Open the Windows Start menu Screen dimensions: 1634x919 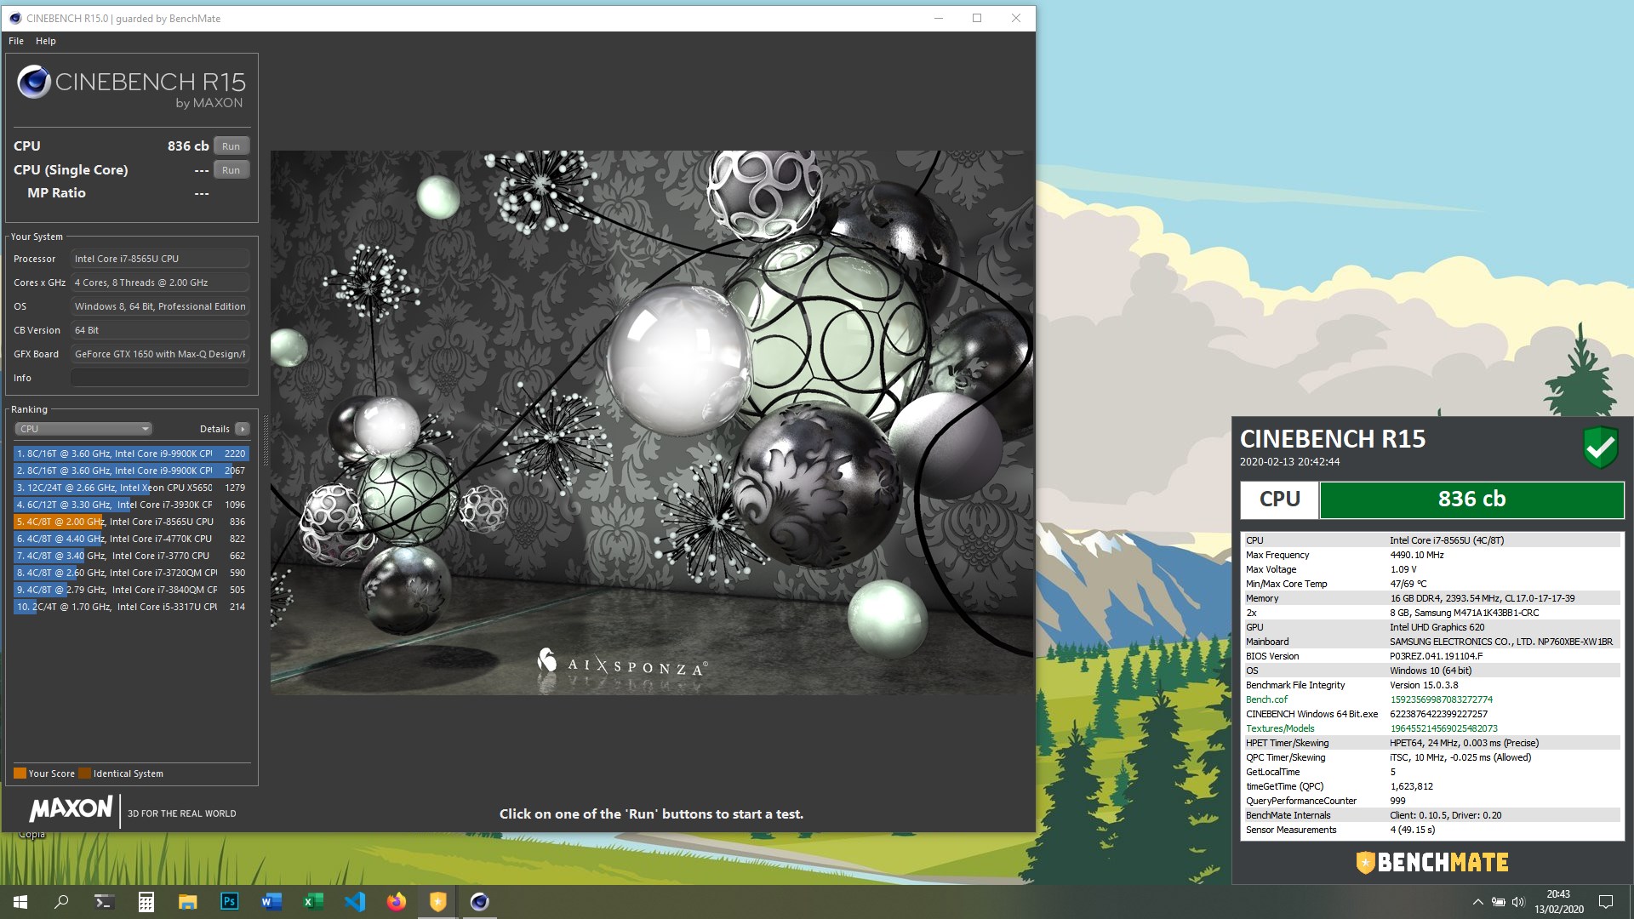20,902
